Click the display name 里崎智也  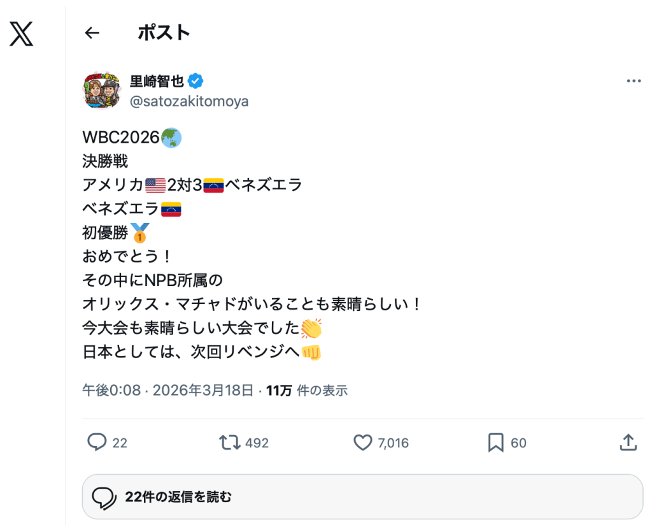coord(157,81)
